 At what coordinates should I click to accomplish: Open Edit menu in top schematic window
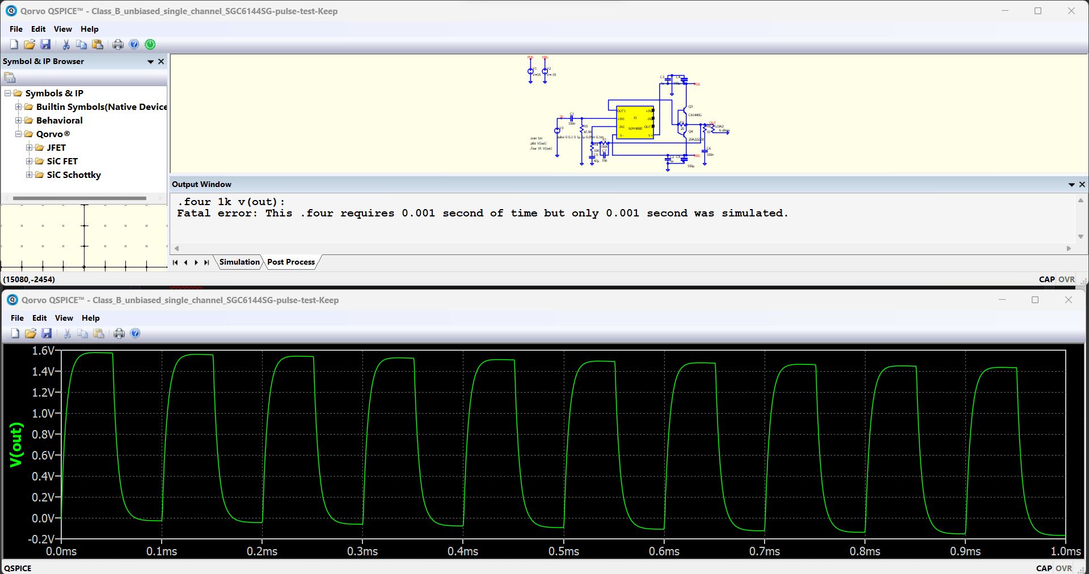coord(38,29)
